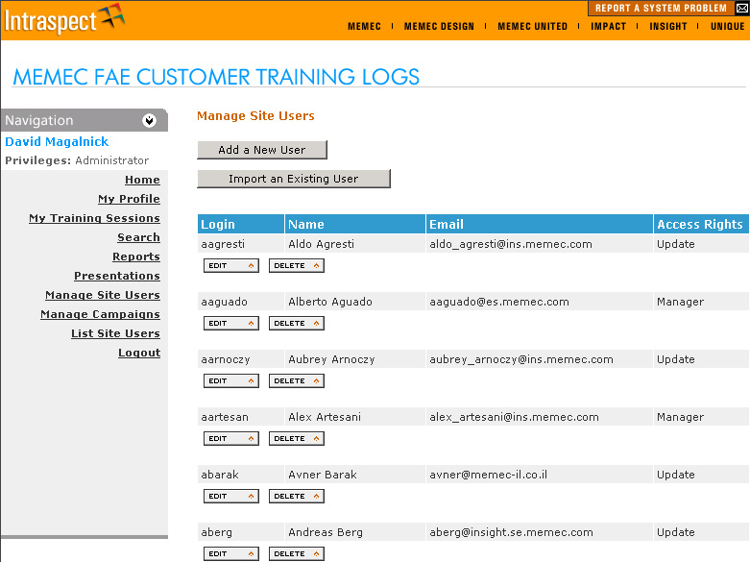The height and width of the screenshot is (562, 750).
Task: Delete user aberg
Action: point(296,553)
